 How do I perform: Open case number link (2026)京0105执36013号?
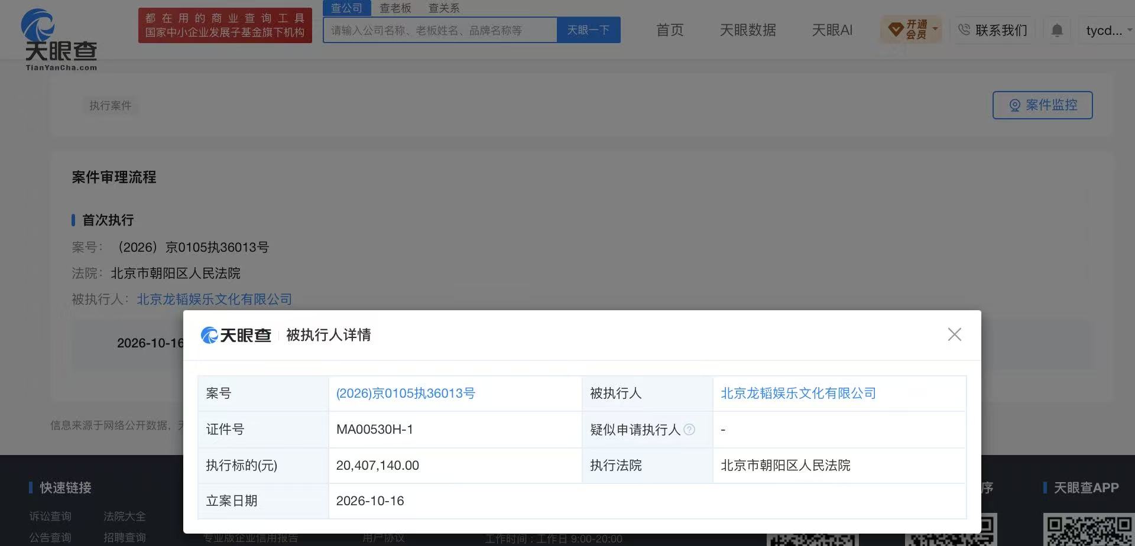pyautogui.click(x=406, y=394)
